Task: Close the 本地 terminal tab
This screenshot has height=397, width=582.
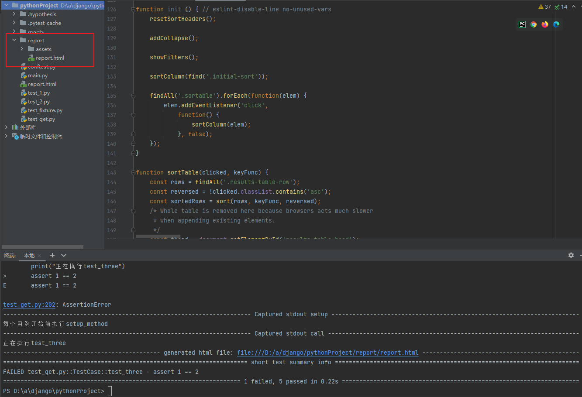Action: 39,256
